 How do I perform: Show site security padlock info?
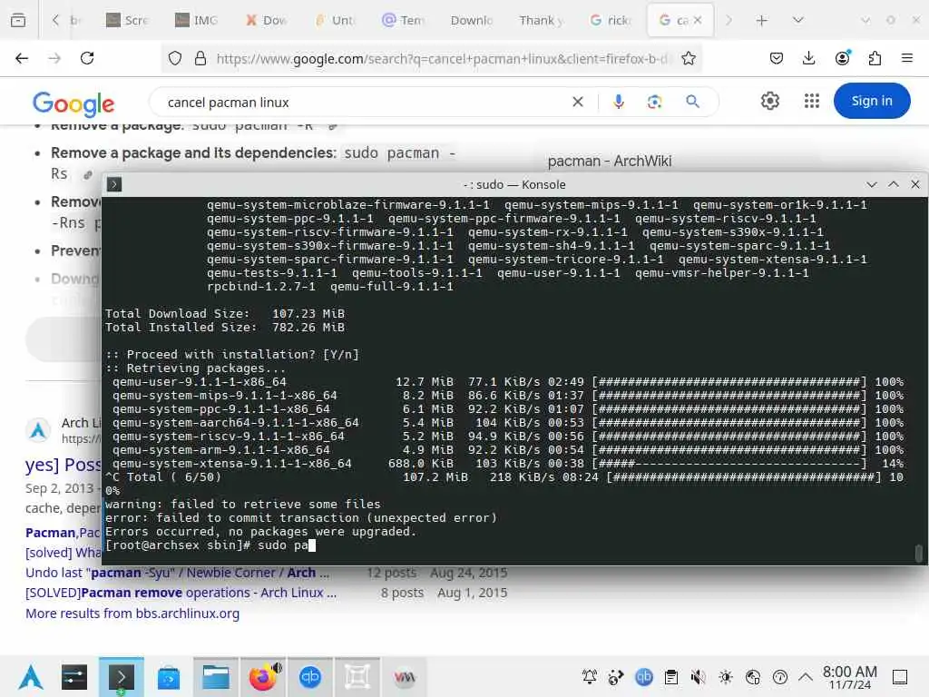point(200,58)
